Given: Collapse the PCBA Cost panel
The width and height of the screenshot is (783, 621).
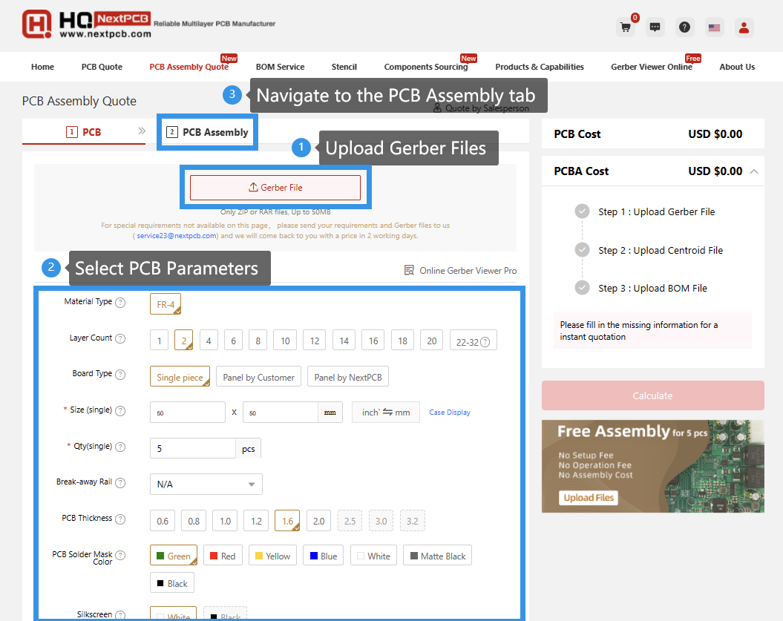Looking at the screenshot, I should [755, 171].
